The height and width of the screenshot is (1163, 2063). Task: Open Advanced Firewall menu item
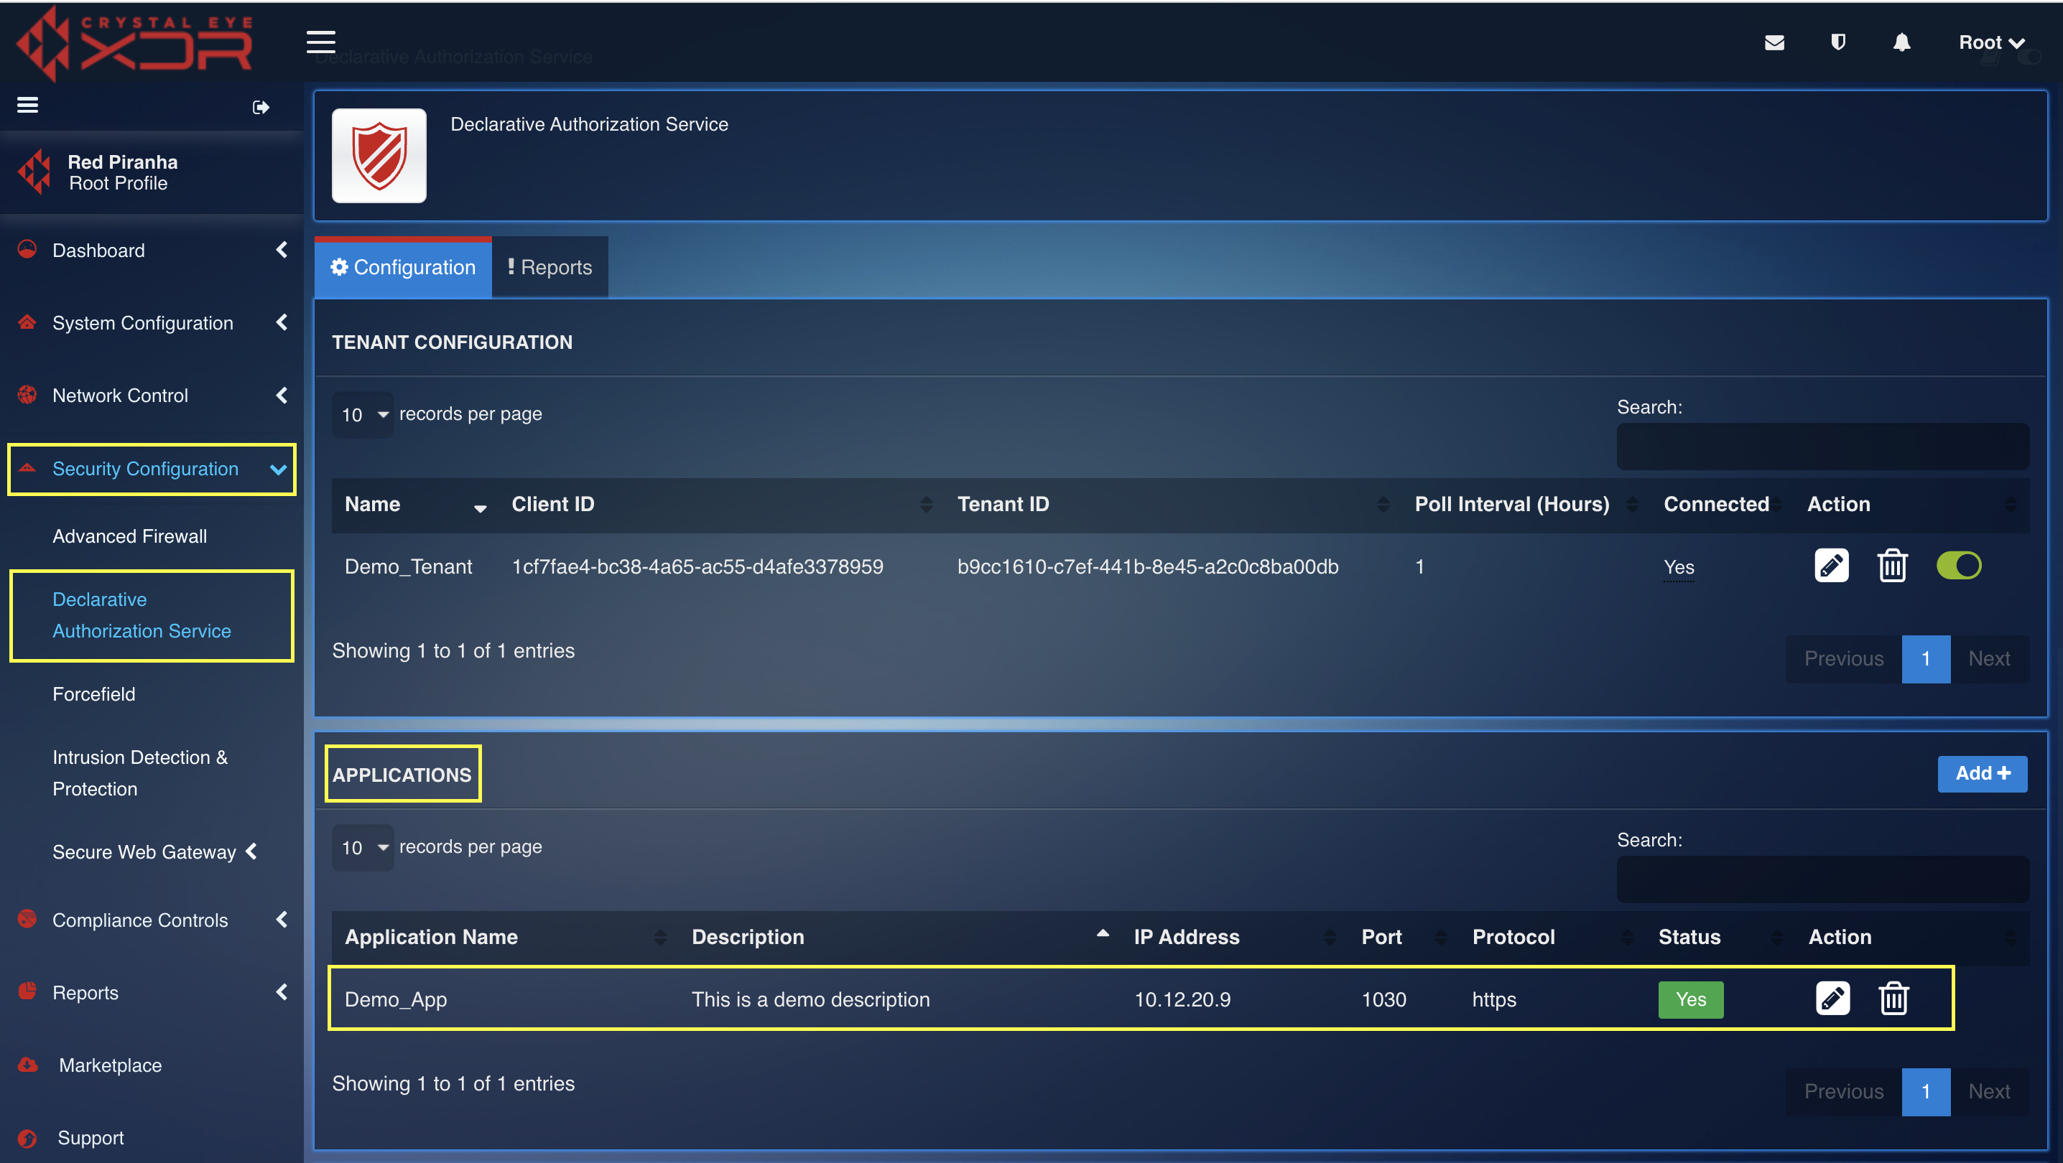[130, 536]
